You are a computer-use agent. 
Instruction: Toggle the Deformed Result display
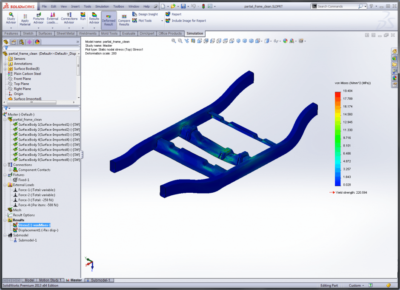[109, 19]
